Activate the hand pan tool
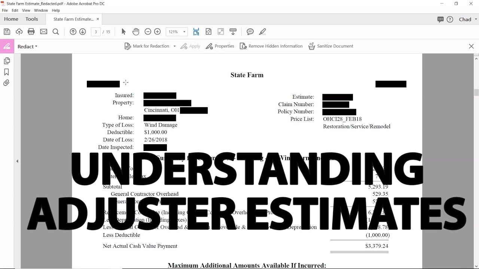Viewport: 479px width, 269px height. [136, 32]
